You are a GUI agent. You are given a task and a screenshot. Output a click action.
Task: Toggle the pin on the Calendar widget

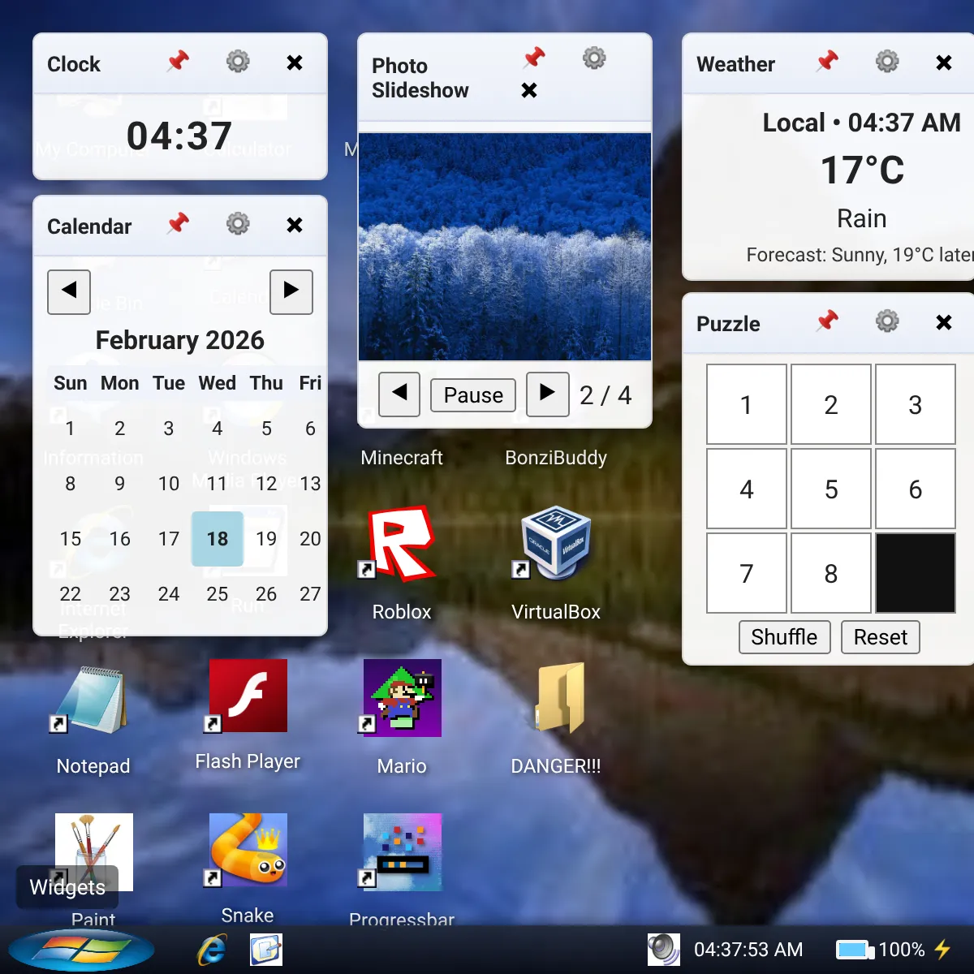[178, 224]
